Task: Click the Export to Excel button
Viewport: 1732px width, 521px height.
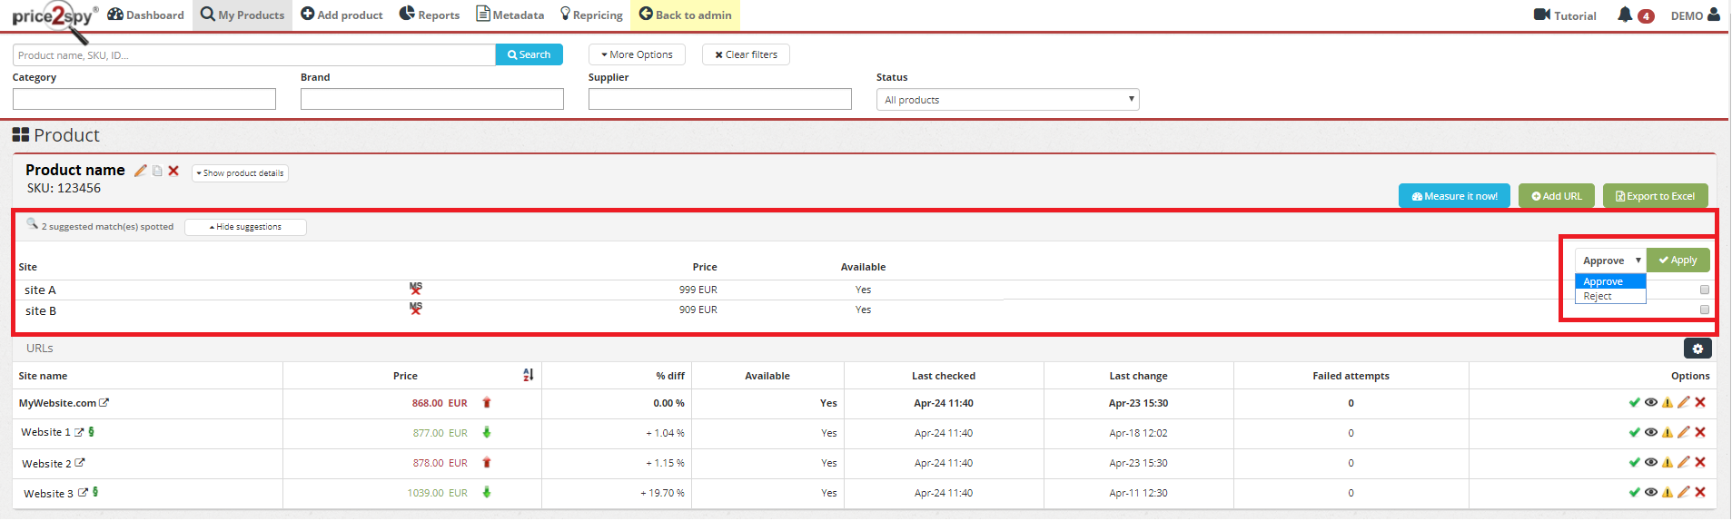Action: pos(1655,196)
